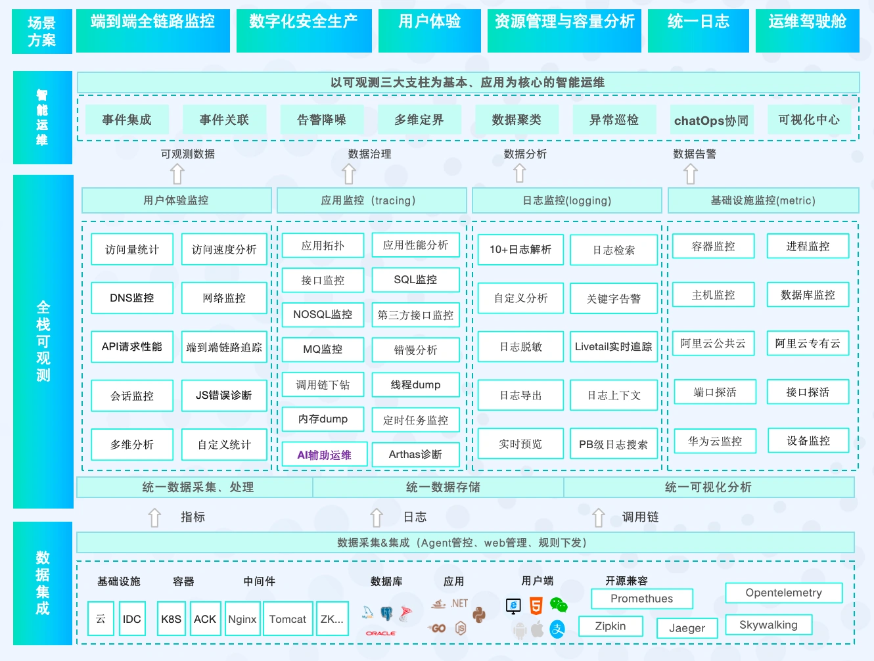Select the 数字化安全生产 scenario tab

pos(304,31)
